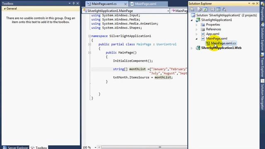The image size is (265, 149).
Task: Open the members dropdown beside class selector
Action: coord(179,11)
